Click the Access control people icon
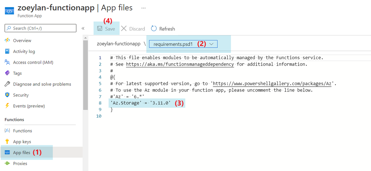Image resolution: width=371 pixels, height=171 pixels. 7,62
